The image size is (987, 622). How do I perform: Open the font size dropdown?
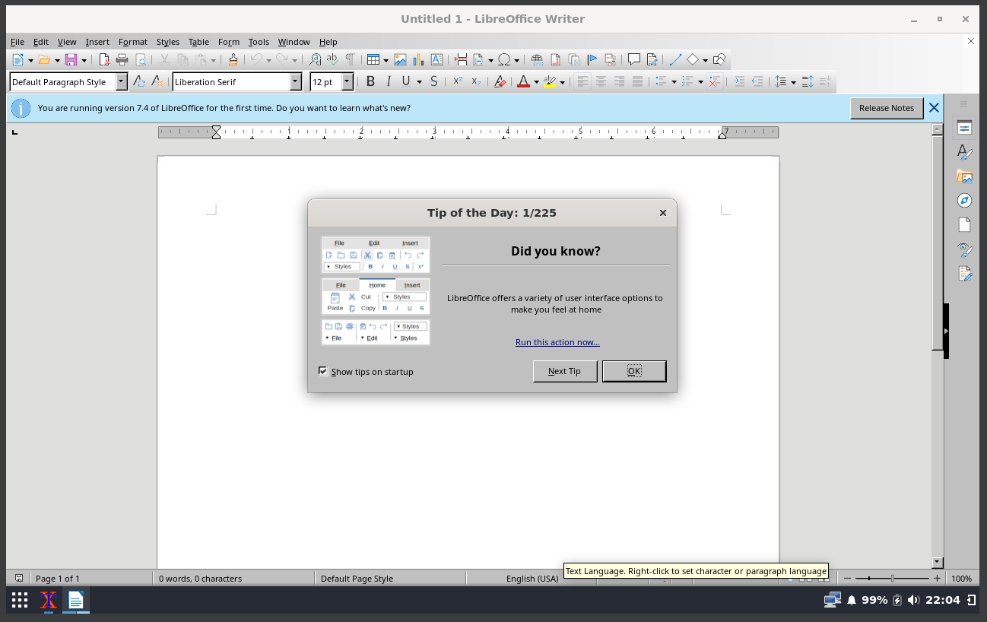click(x=348, y=81)
